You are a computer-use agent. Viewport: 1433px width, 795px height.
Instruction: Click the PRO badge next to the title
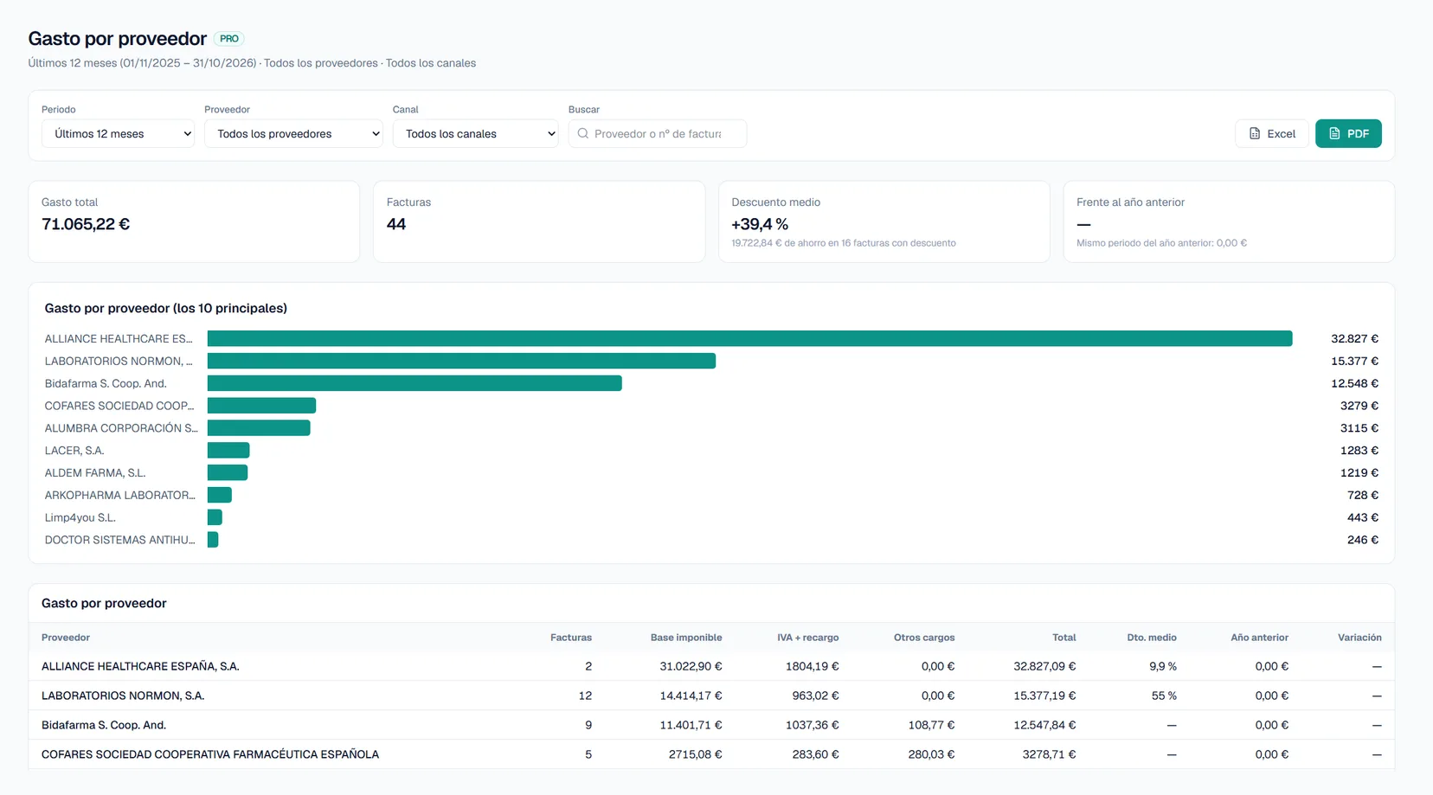pos(229,39)
